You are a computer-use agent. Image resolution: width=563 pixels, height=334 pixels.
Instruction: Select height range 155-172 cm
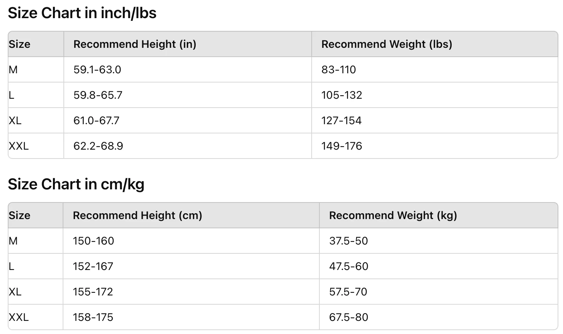[x=93, y=292]
